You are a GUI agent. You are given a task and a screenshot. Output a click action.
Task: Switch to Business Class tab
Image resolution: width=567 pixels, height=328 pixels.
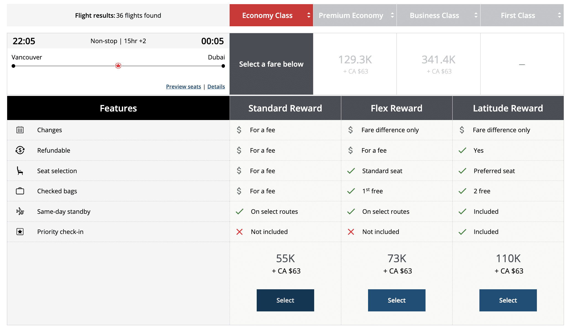434,15
